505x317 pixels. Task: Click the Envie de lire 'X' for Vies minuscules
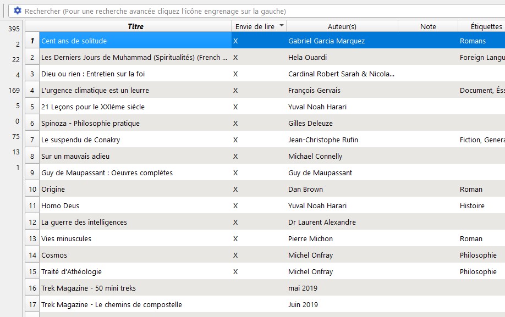click(235, 238)
